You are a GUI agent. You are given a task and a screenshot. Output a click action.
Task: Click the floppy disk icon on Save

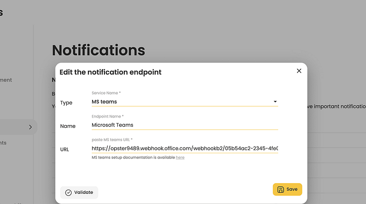[280, 190]
